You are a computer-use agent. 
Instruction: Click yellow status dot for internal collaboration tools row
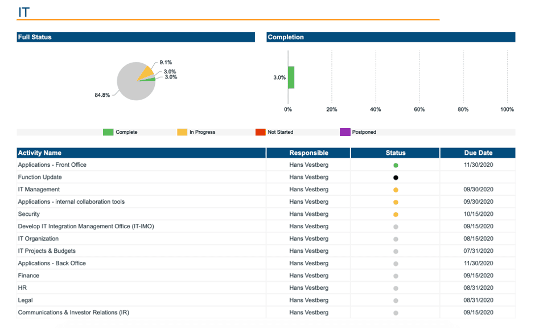click(396, 202)
